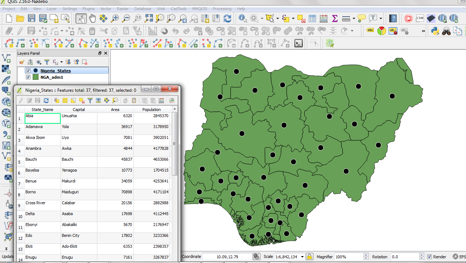
Task: Expand the layer visibility dropdown in Layers Panel
Action: click(39, 62)
